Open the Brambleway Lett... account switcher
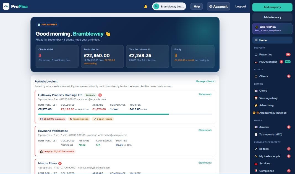 tap(169, 6)
